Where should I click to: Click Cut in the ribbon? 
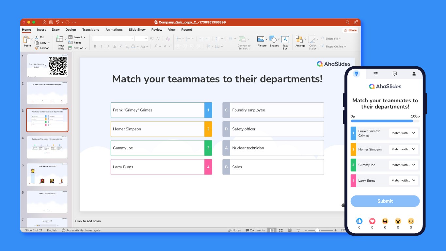(40, 37)
